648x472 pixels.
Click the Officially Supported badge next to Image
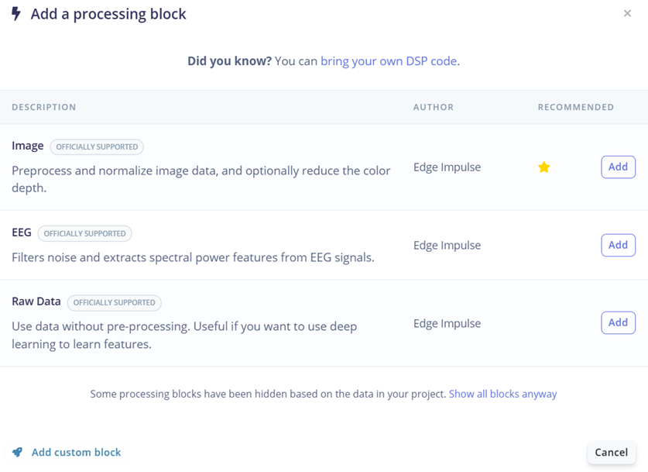(97, 146)
